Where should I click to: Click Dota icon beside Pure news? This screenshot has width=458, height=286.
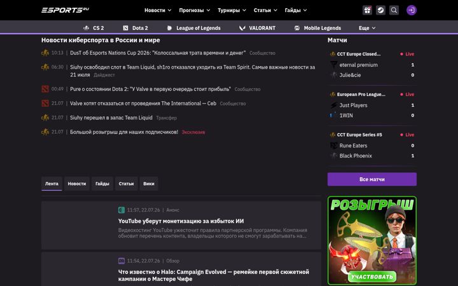pos(45,89)
